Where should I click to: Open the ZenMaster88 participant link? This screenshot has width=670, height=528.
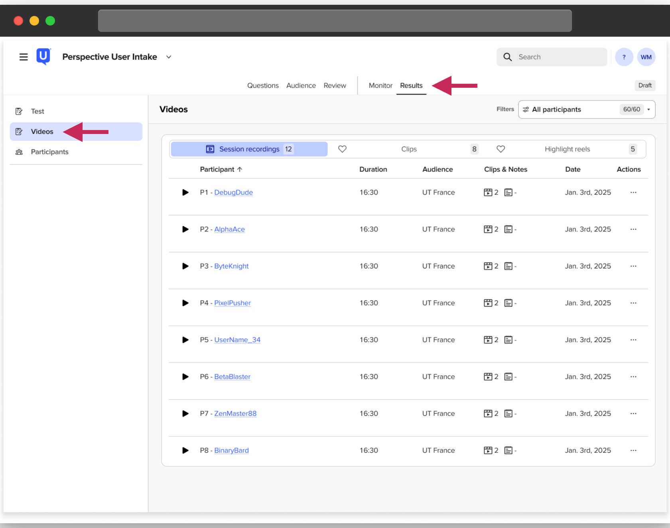tap(235, 414)
